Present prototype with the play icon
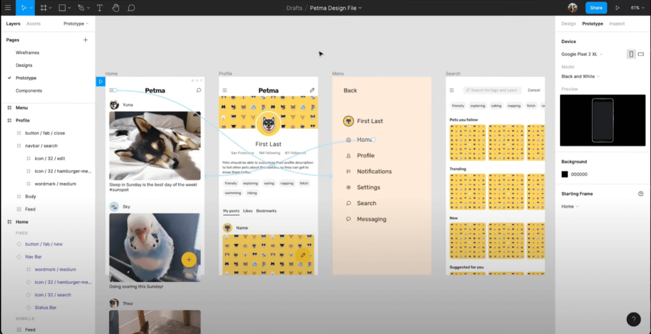Screen dimensions: 651x334 (x=617, y=7)
